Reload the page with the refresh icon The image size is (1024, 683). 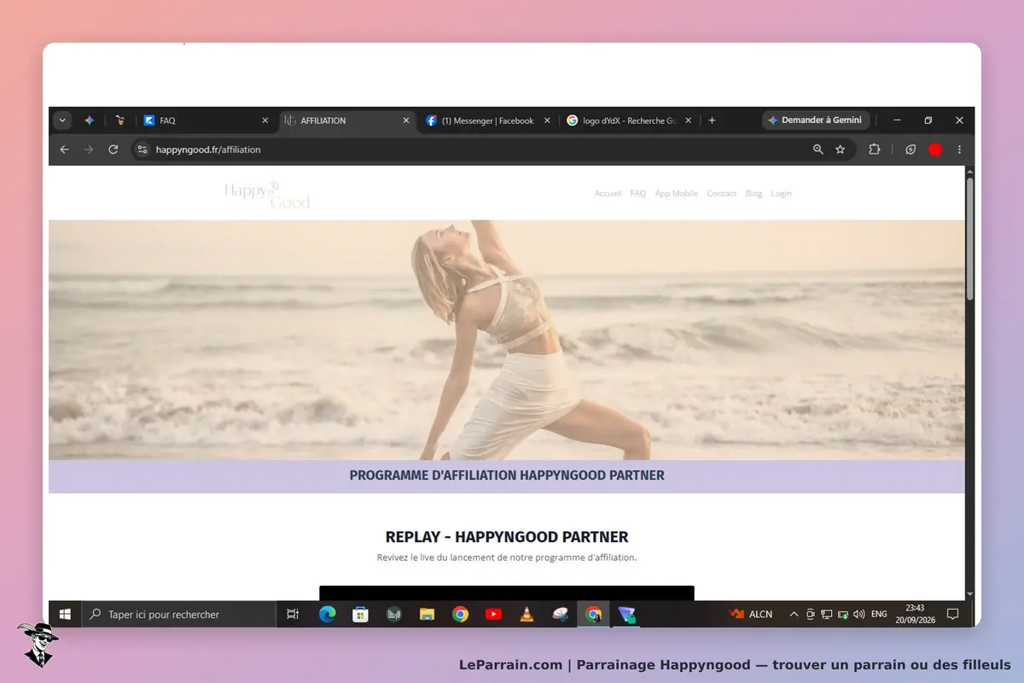click(113, 149)
